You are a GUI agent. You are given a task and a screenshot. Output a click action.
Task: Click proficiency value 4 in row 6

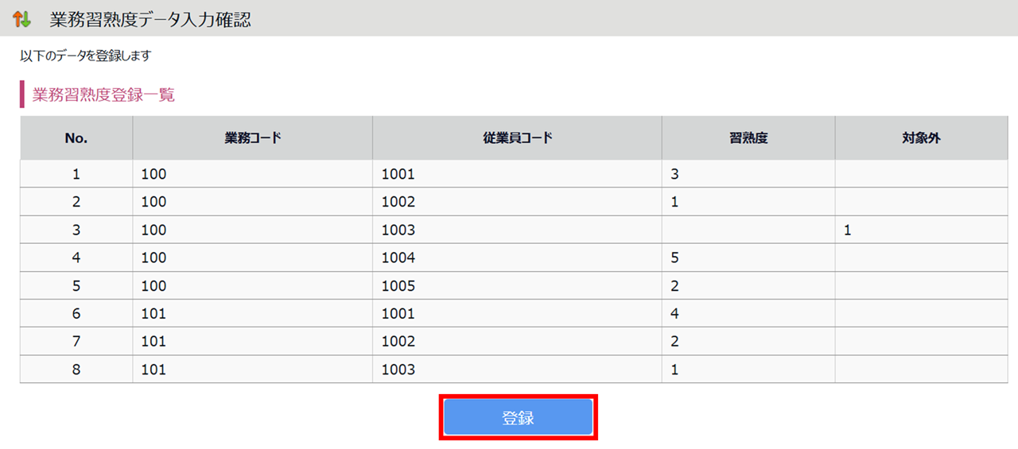[x=674, y=314]
